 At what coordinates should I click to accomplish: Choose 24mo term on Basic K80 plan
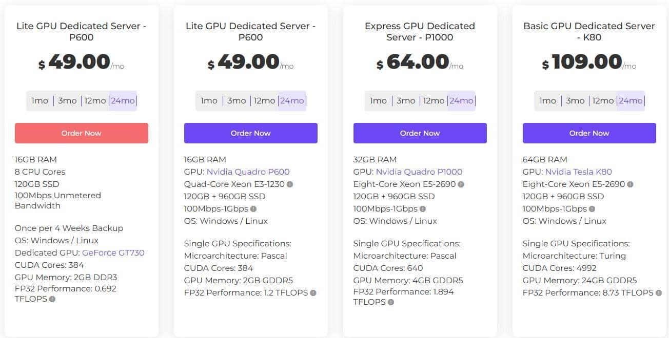point(631,101)
